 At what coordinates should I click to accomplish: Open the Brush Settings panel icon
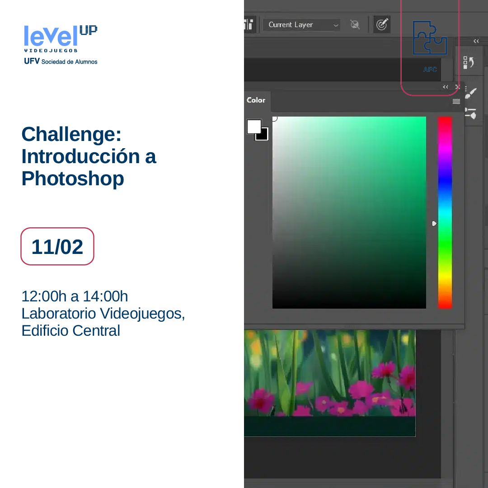470,113
